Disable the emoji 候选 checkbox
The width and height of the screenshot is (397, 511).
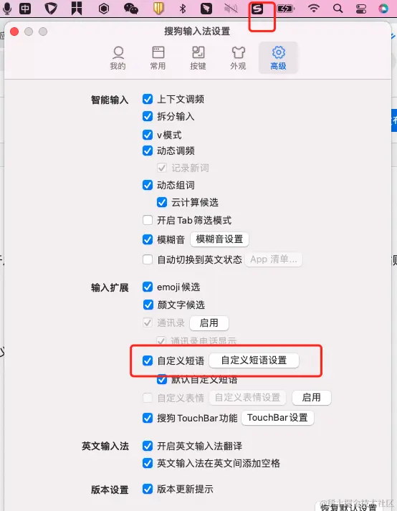148,287
